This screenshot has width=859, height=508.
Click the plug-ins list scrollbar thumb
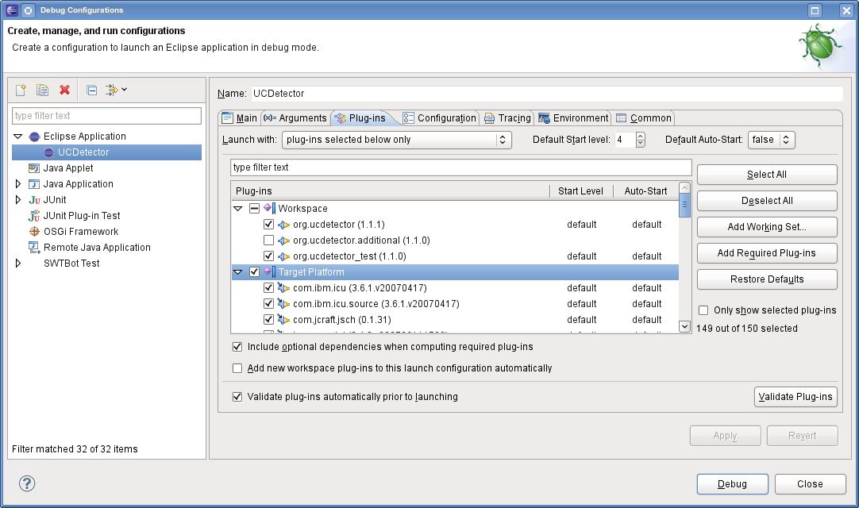tap(684, 205)
